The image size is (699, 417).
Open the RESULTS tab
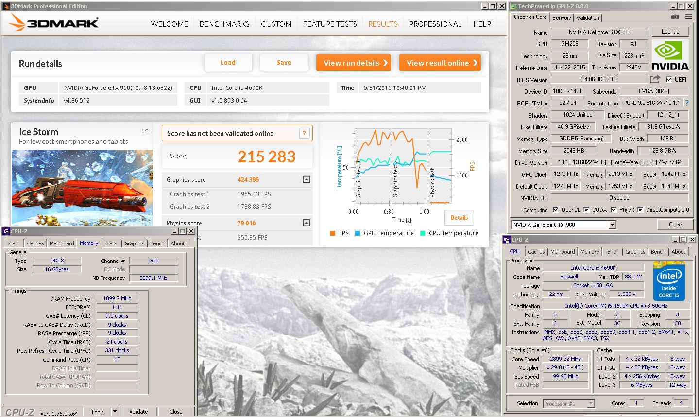tap(383, 24)
